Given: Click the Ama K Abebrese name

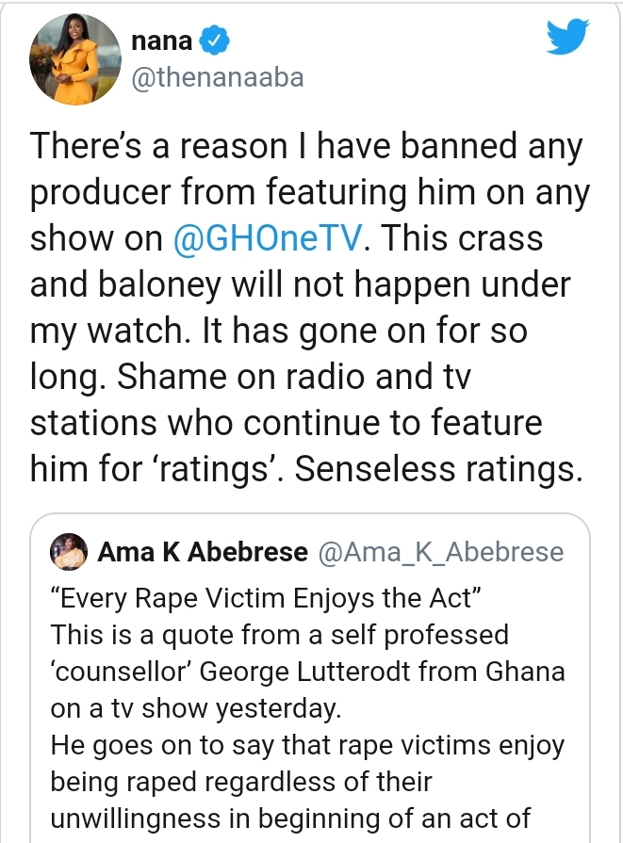Looking at the screenshot, I should tap(202, 553).
